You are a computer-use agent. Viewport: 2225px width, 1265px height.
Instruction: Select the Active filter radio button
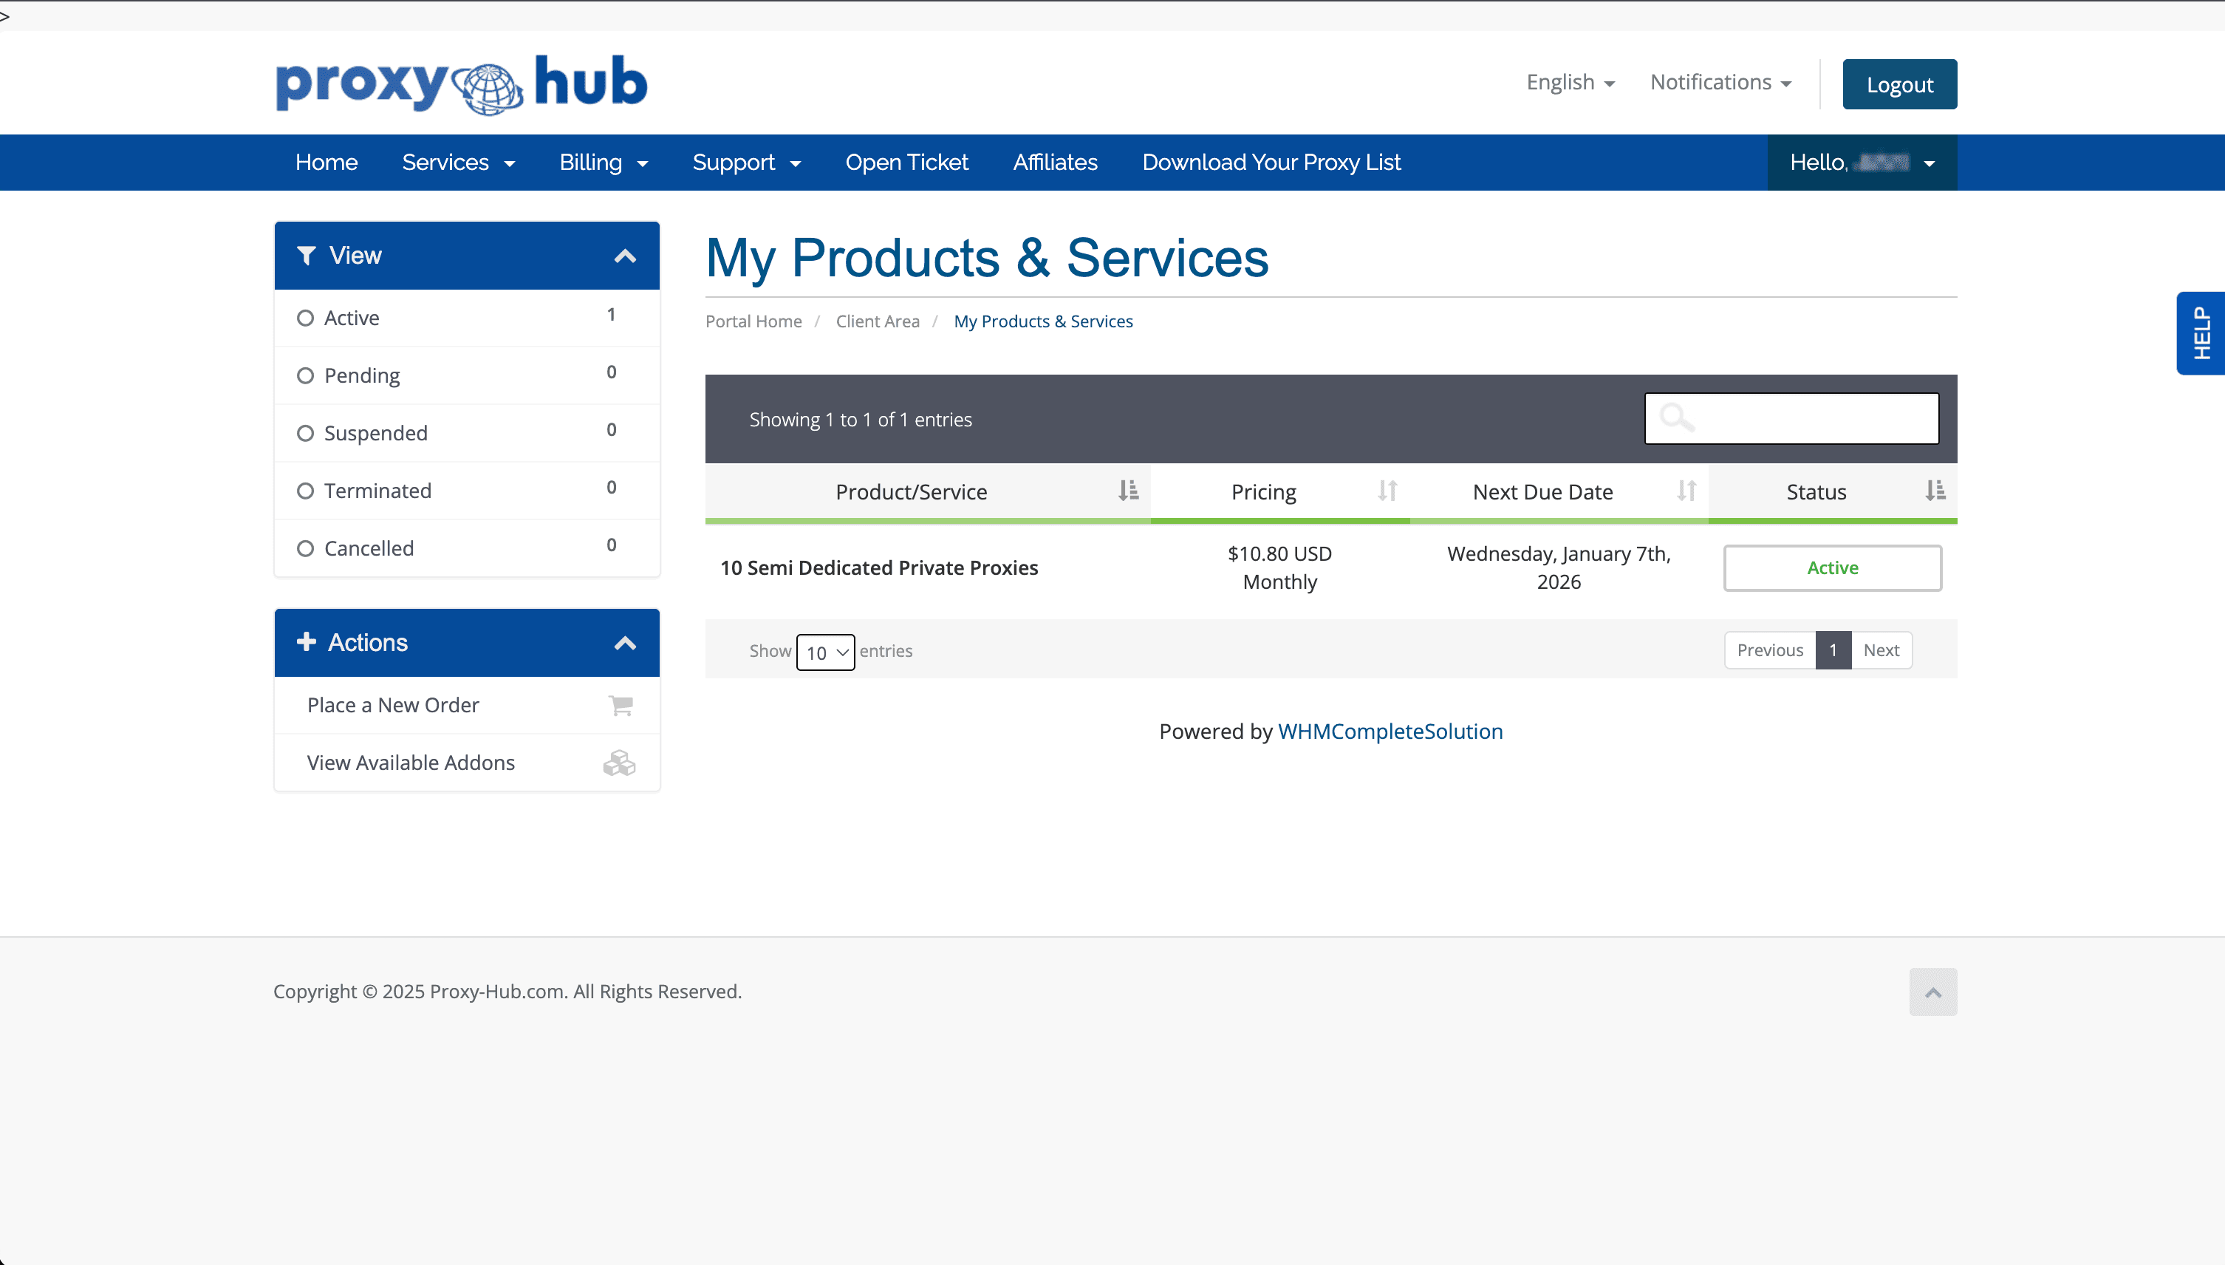tap(305, 317)
